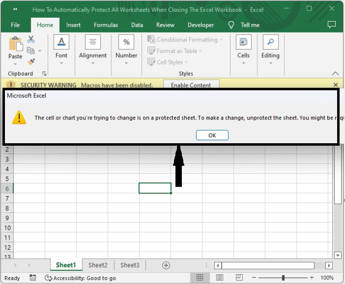
Task: Click the zoom out minus button
Action: click(254, 278)
